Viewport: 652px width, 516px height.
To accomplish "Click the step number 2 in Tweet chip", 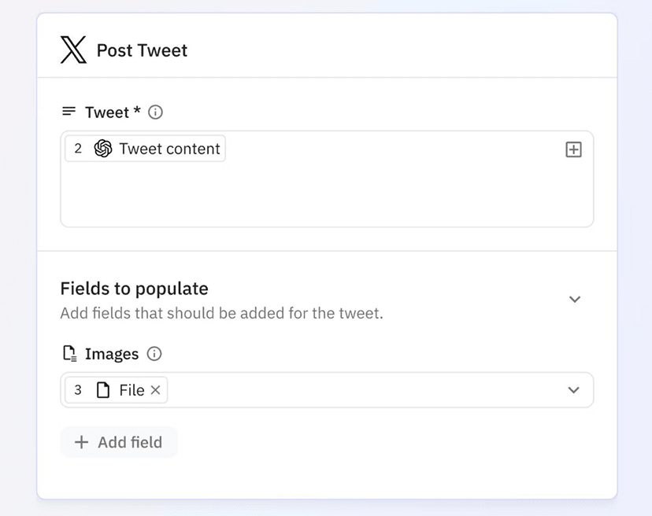I will click(78, 149).
